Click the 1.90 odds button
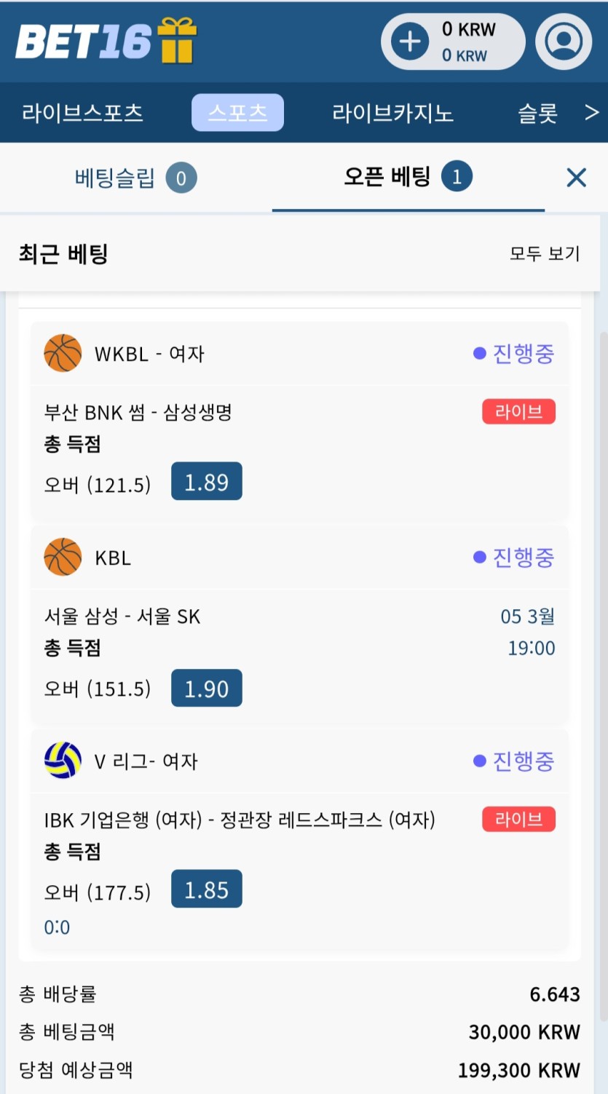 tap(206, 688)
